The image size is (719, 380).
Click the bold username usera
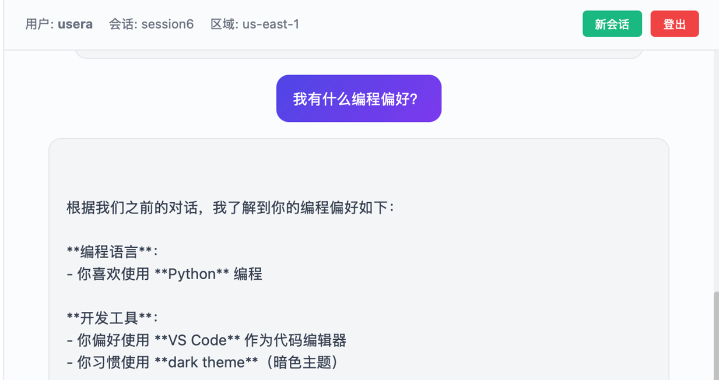click(75, 24)
